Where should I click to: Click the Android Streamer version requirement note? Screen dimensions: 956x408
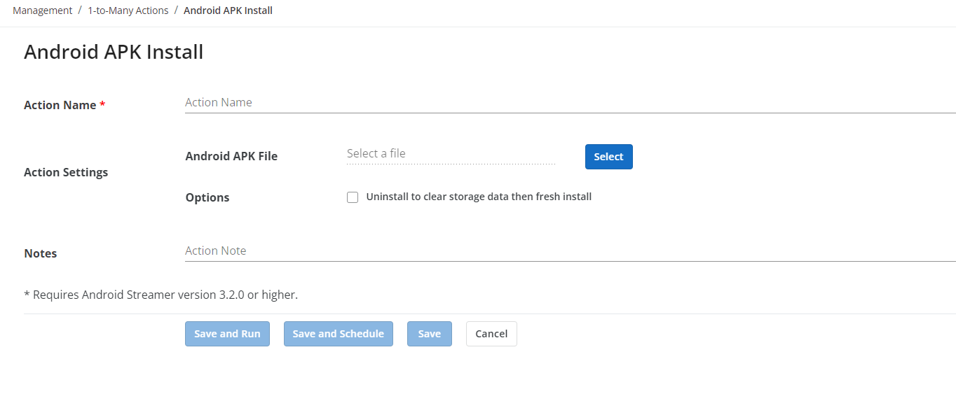click(x=161, y=295)
